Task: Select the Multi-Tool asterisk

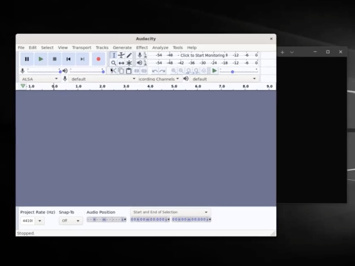Action: (129, 63)
